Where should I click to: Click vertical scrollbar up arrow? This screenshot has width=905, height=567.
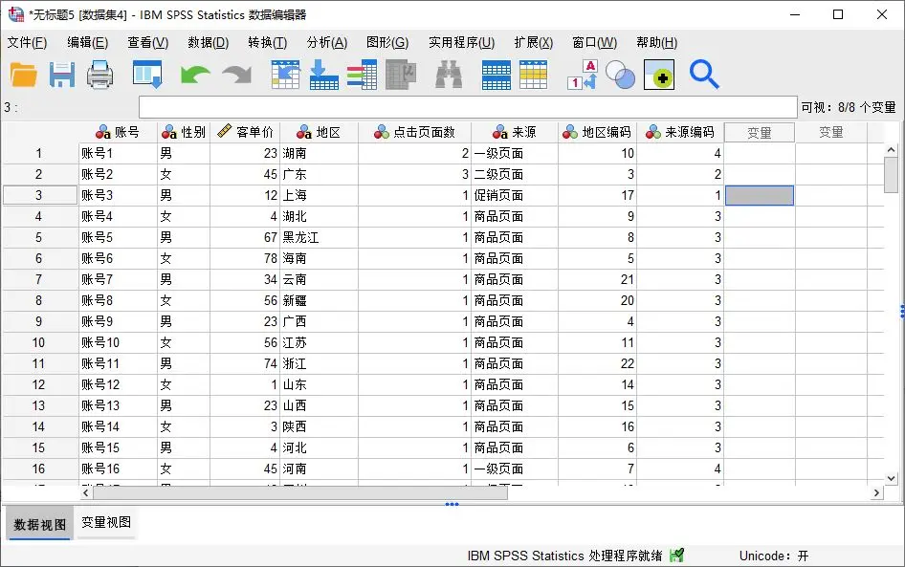(x=891, y=149)
